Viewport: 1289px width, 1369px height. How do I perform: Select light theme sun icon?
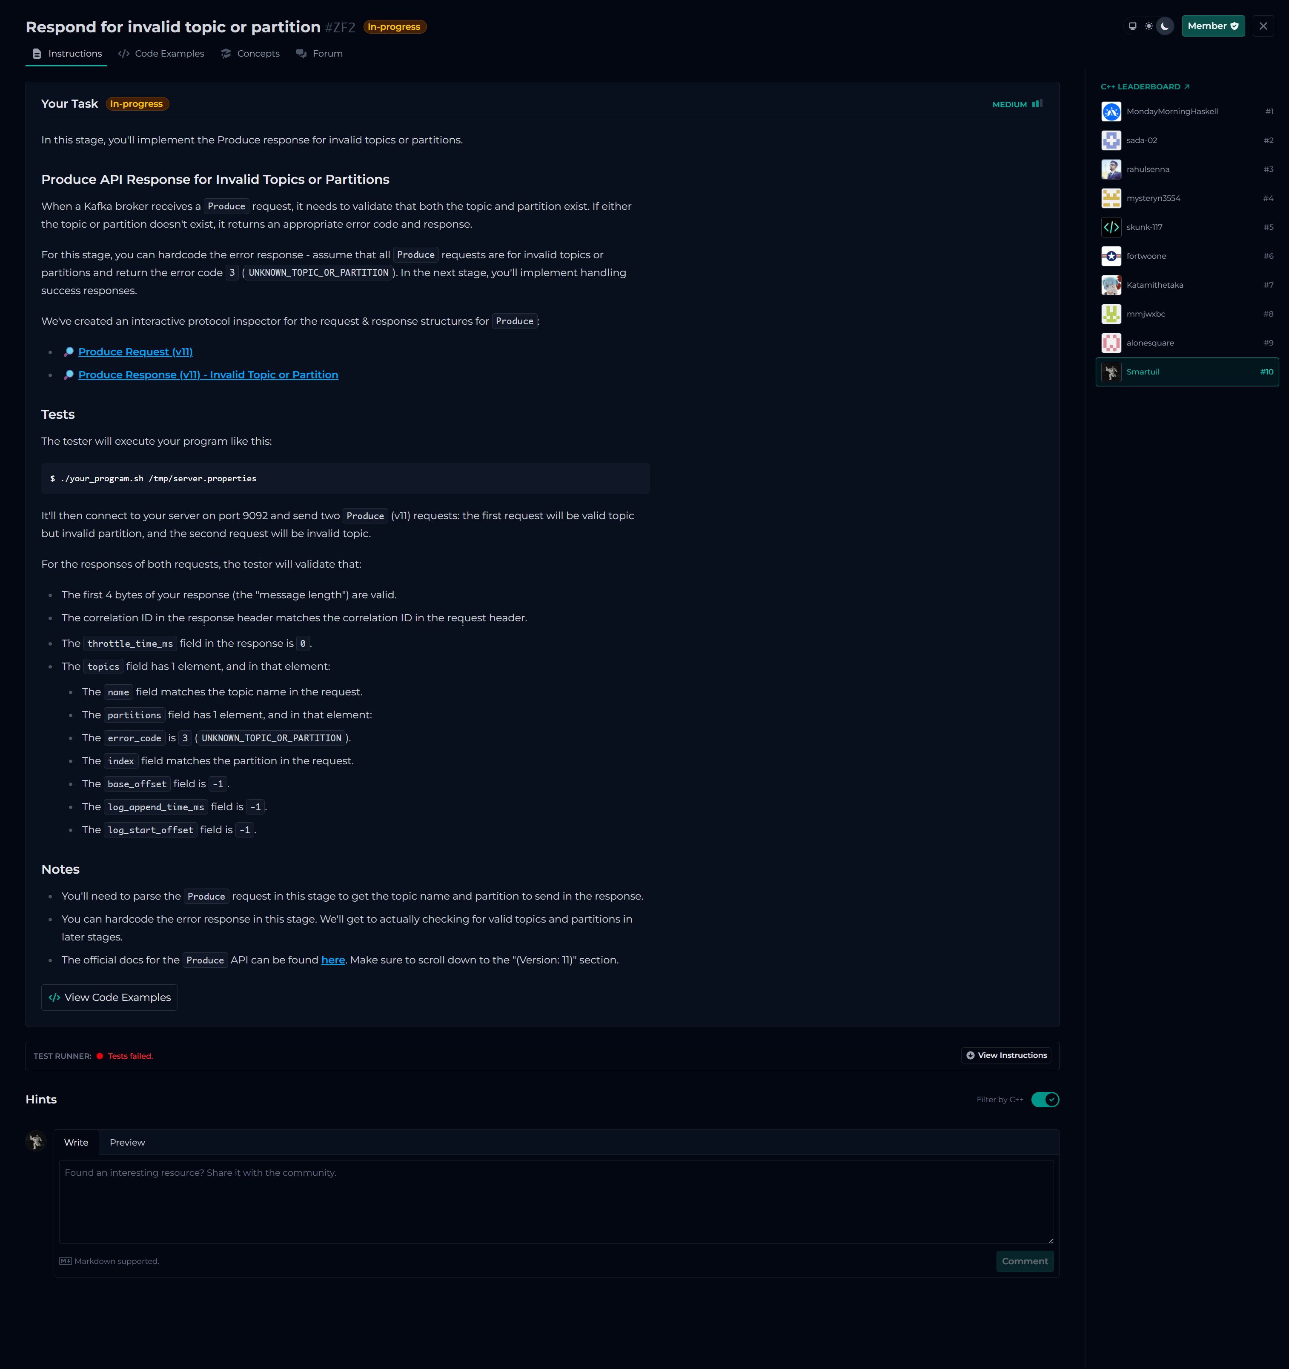click(x=1149, y=26)
